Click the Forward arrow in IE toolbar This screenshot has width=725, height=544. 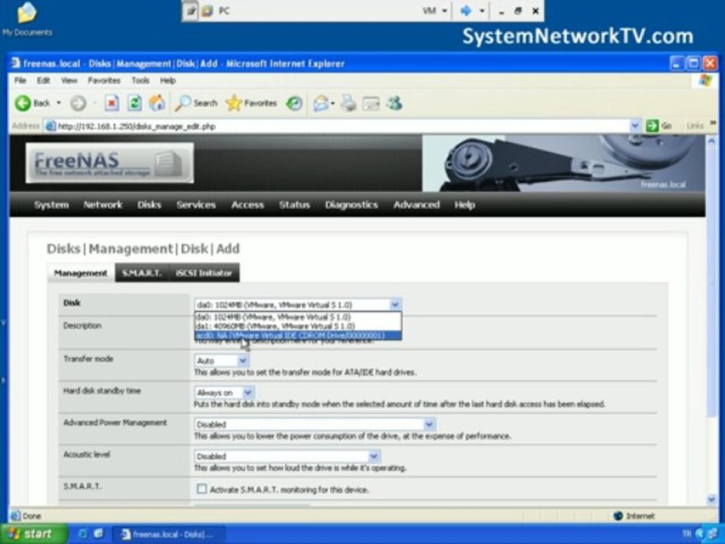(78, 104)
